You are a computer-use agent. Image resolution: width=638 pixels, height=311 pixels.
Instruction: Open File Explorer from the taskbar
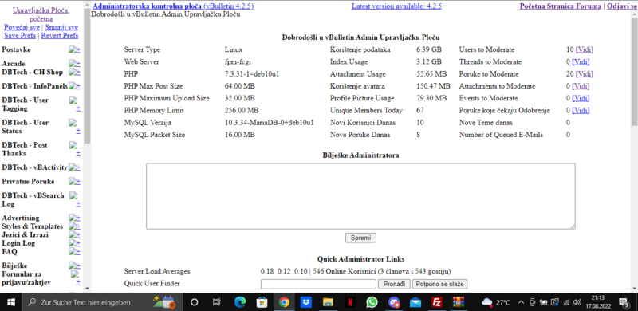coord(328,302)
